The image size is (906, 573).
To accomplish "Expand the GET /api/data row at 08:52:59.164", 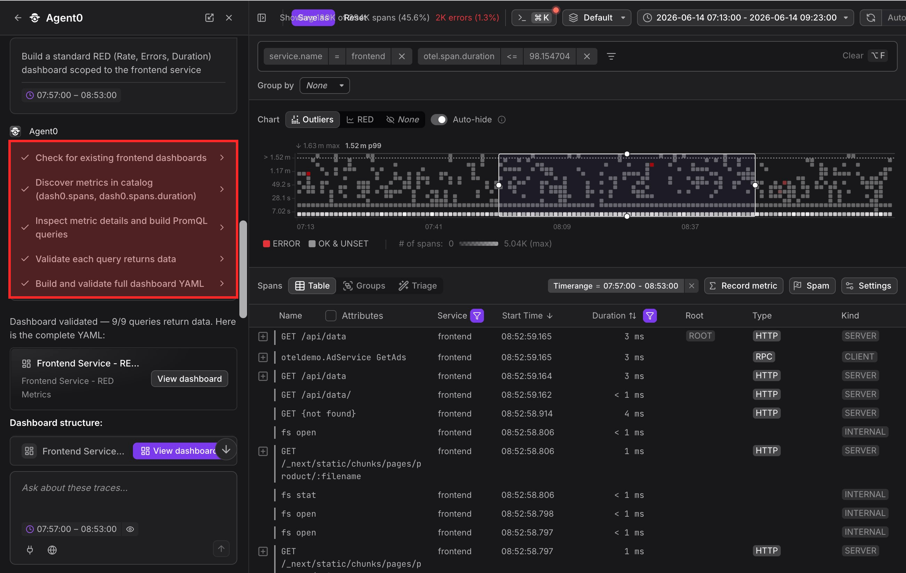I will [263, 376].
